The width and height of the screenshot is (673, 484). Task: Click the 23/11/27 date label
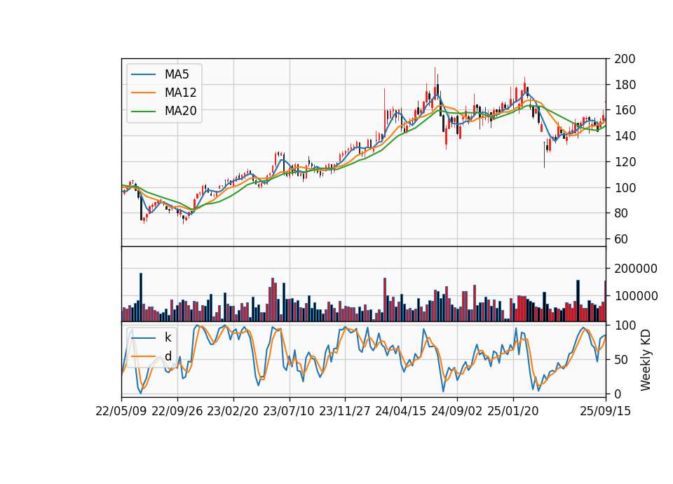345,411
